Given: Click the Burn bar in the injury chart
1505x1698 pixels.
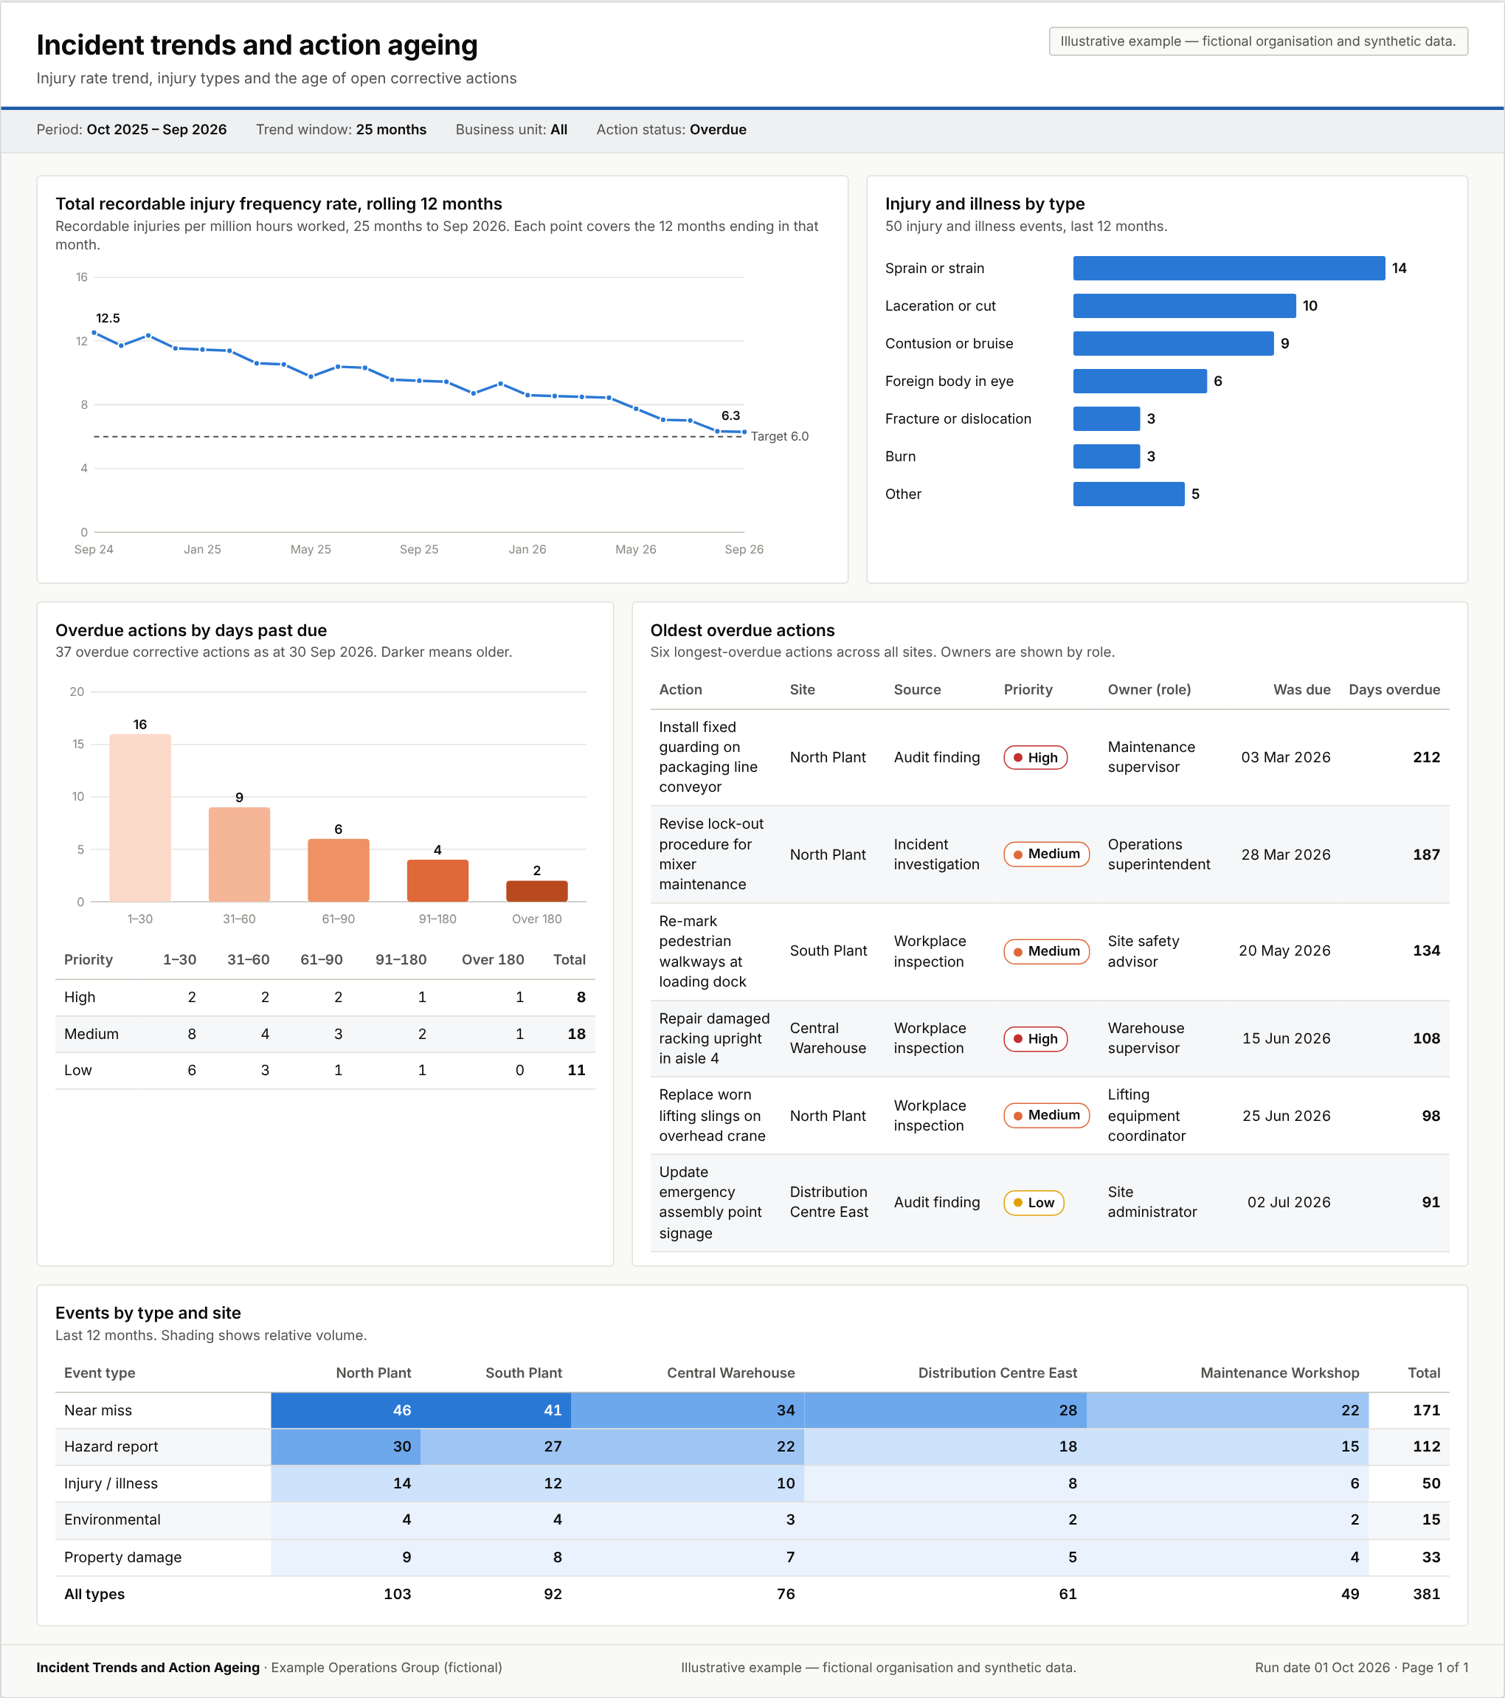Looking at the screenshot, I should 1107,456.
